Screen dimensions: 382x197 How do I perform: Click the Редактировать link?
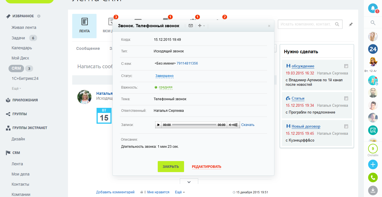coord(206,167)
